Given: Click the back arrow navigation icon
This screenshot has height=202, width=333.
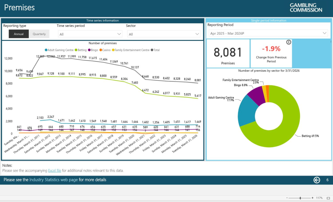Looking at the screenshot, I should point(317,180).
